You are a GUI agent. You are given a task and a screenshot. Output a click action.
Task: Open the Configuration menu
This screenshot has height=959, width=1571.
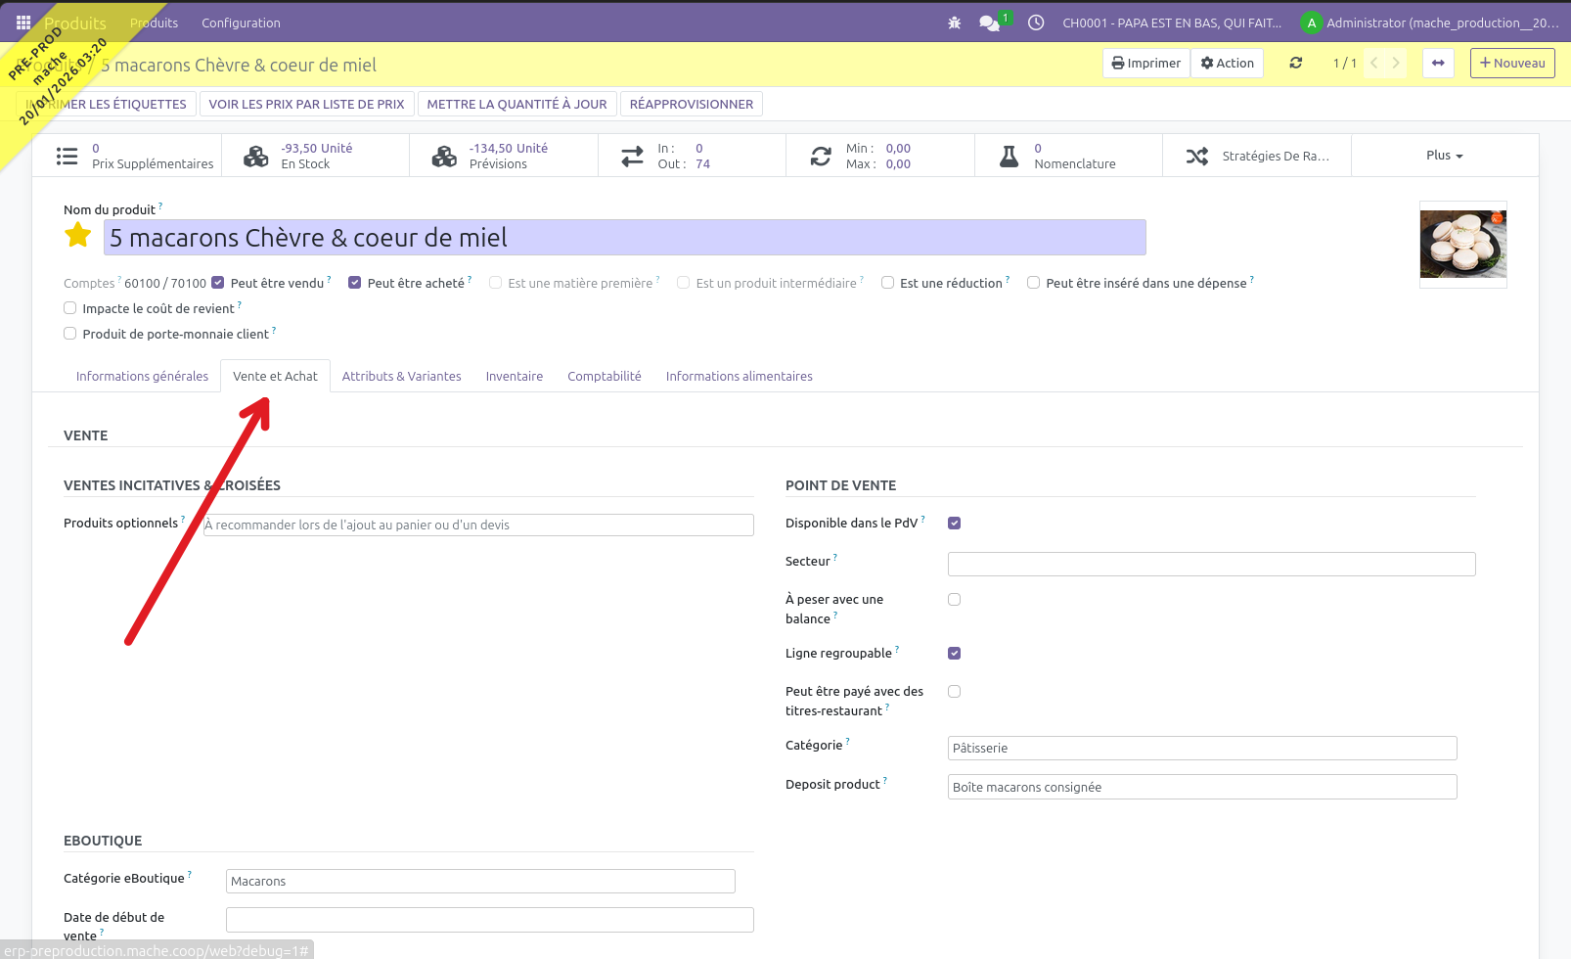pyautogui.click(x=241, y=23)
